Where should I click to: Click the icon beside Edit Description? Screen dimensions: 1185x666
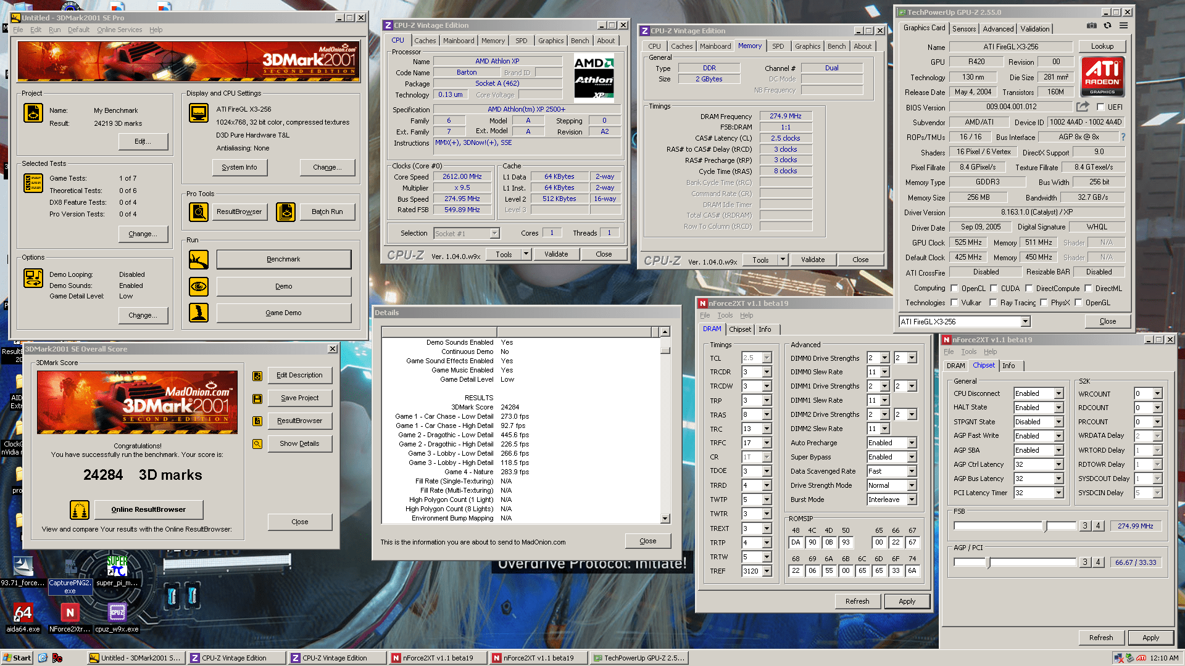click(x=257, y=376)
